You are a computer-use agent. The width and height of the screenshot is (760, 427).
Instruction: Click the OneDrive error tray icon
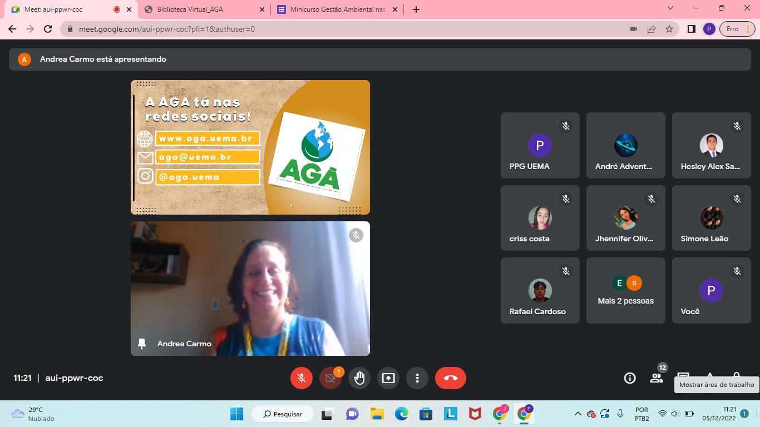[x=591, y=414]
